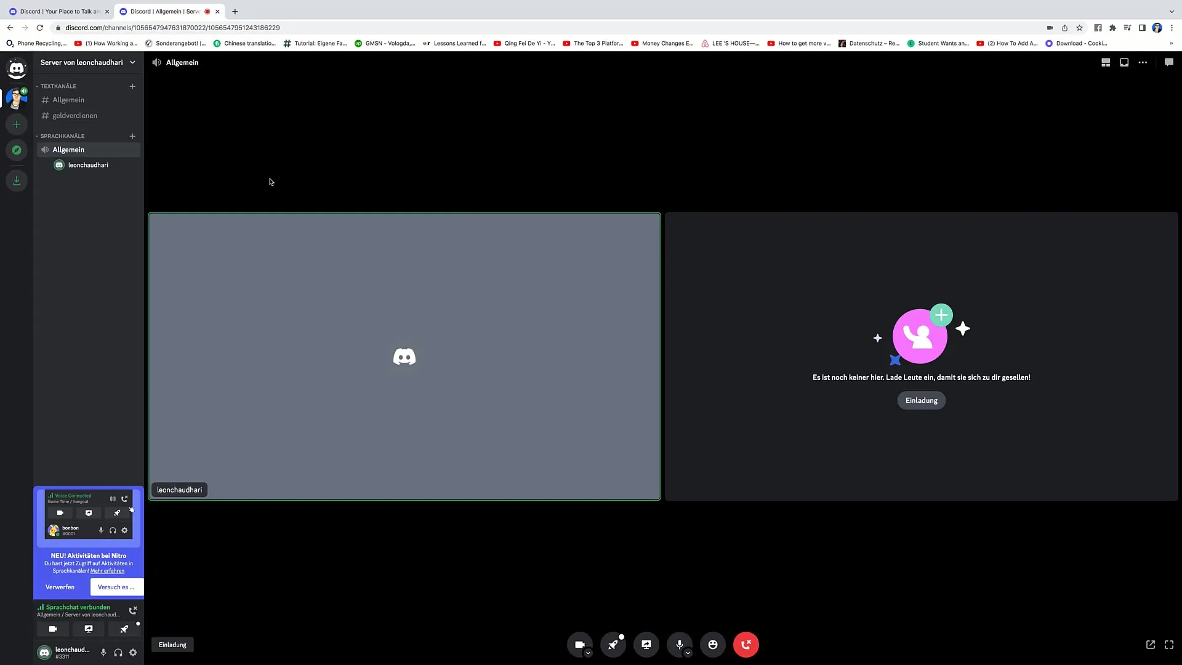Open Chinese translation bookmark

[244, 43]
